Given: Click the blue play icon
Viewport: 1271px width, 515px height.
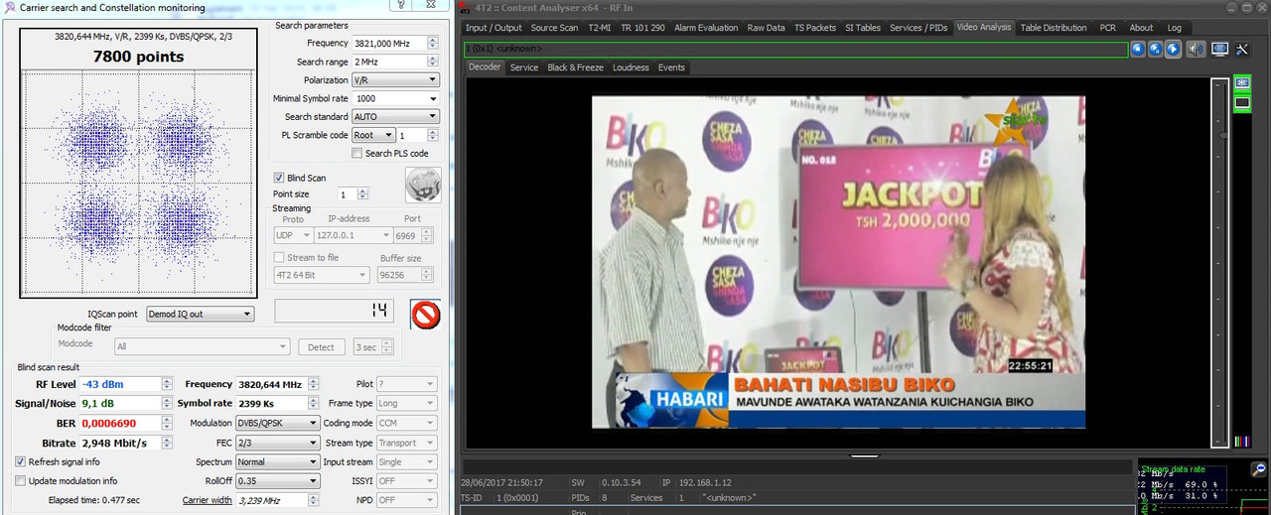Looking at the screenshot, I should [x=1174, y=49].
